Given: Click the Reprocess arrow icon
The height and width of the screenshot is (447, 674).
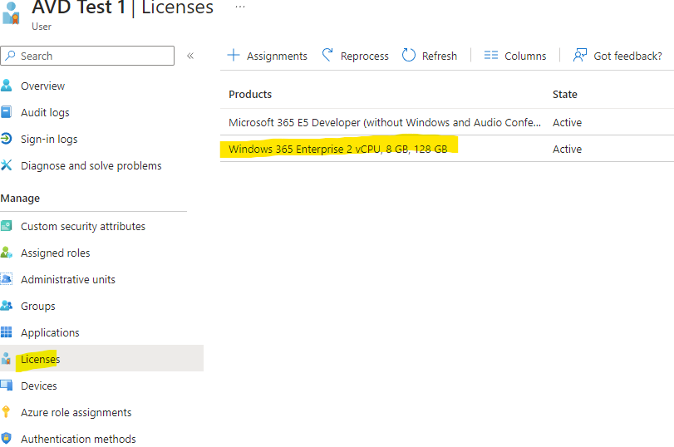Looking at the screenshot, I should point(327,55).
